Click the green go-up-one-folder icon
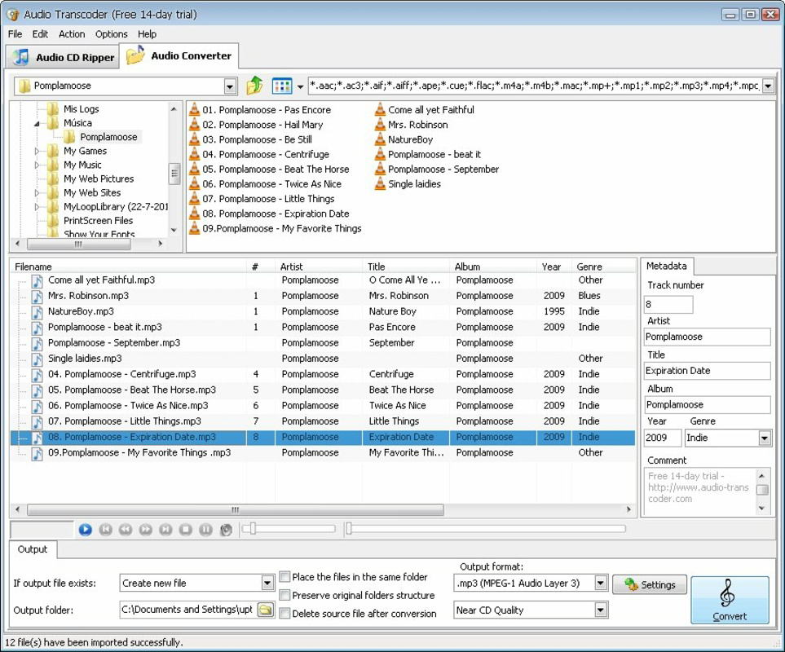785x652 pixels. coord(254,86)
